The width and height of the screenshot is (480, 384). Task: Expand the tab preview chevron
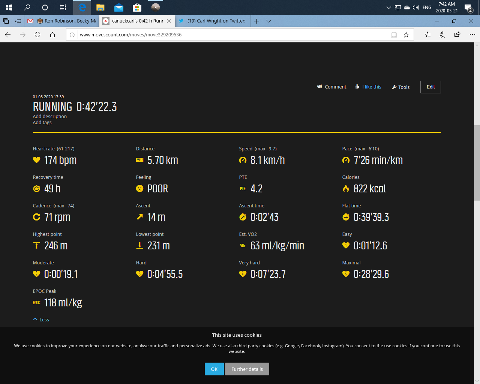point(268,21)
